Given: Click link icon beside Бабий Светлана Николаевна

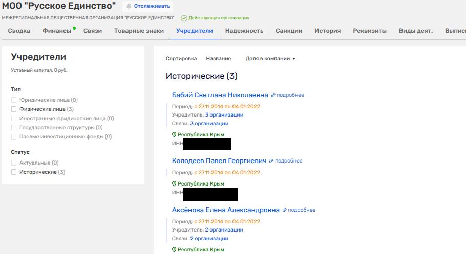Looking at the screenshot, I should (273, 95).
